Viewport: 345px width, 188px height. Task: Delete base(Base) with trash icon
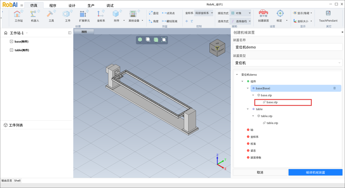335,88
